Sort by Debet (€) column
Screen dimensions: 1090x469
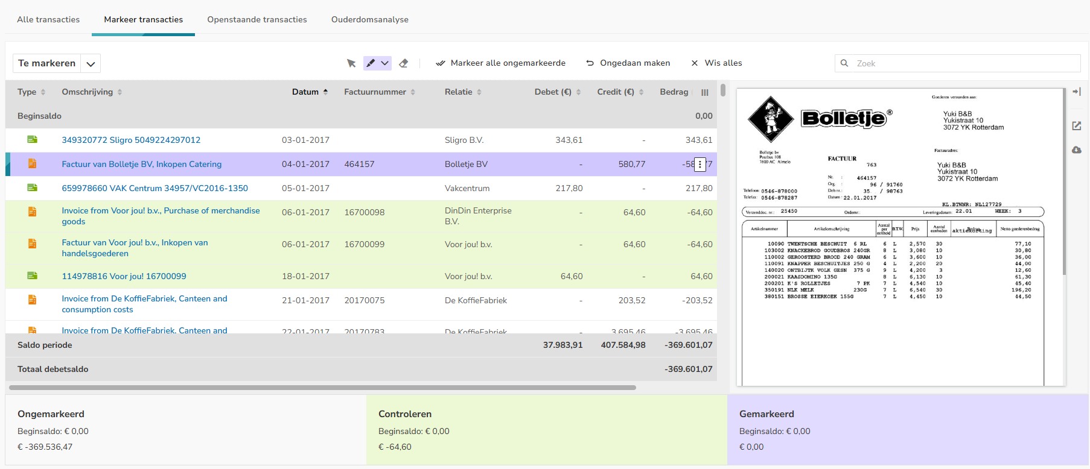tap(558, 92)
